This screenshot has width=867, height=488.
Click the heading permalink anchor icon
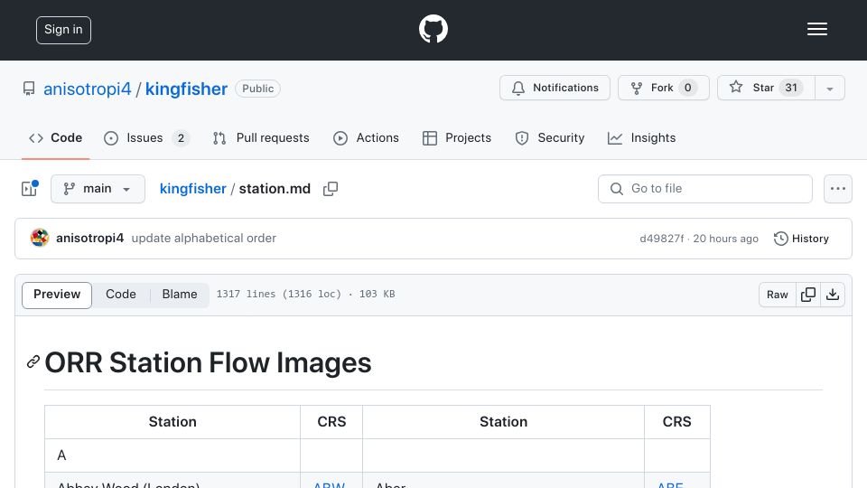[33, 362]
